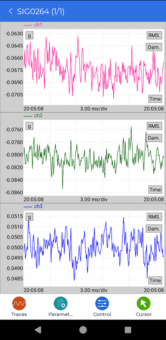This screenshot has height=340, width=166.
Task: Tap the Android home navigation button
Action: [83, 330]
